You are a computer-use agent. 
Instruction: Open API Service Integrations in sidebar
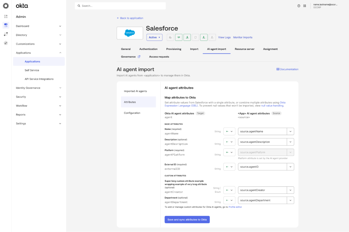39,79
